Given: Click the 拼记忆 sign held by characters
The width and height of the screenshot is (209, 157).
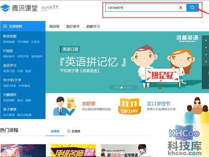Looking at the screenshot, I should [162, 76].
